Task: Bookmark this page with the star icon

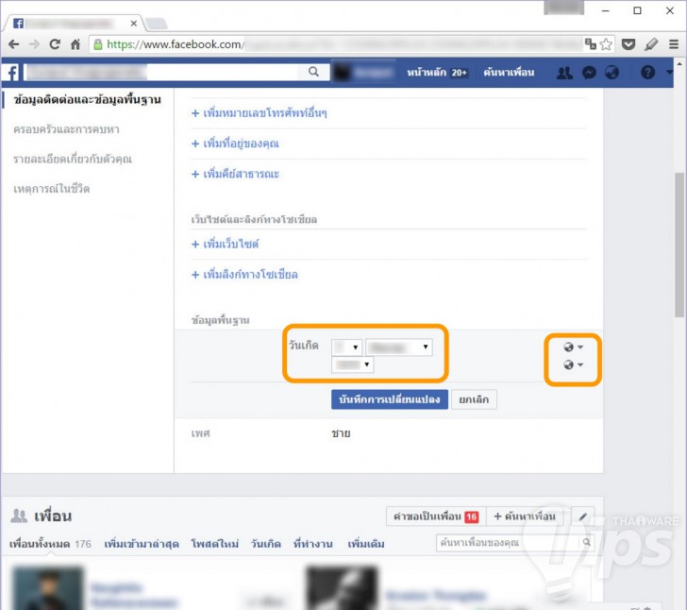Action: tap(606, 44)
